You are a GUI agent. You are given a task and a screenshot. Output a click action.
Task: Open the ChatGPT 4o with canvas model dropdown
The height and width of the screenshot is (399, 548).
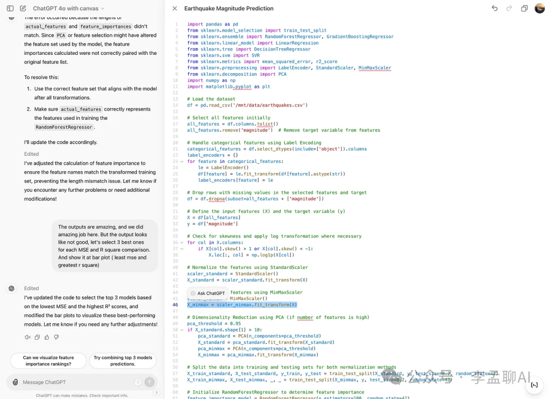(68, 9)
